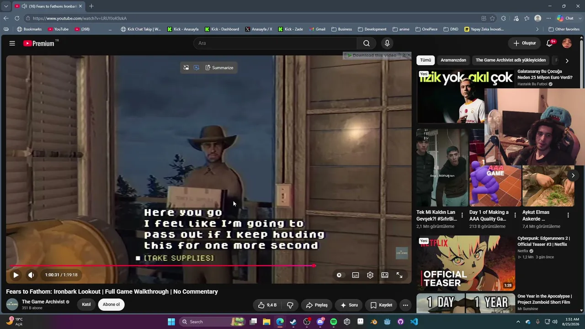
Task: Start voice search with the microphone
Action: pos(387,43)
